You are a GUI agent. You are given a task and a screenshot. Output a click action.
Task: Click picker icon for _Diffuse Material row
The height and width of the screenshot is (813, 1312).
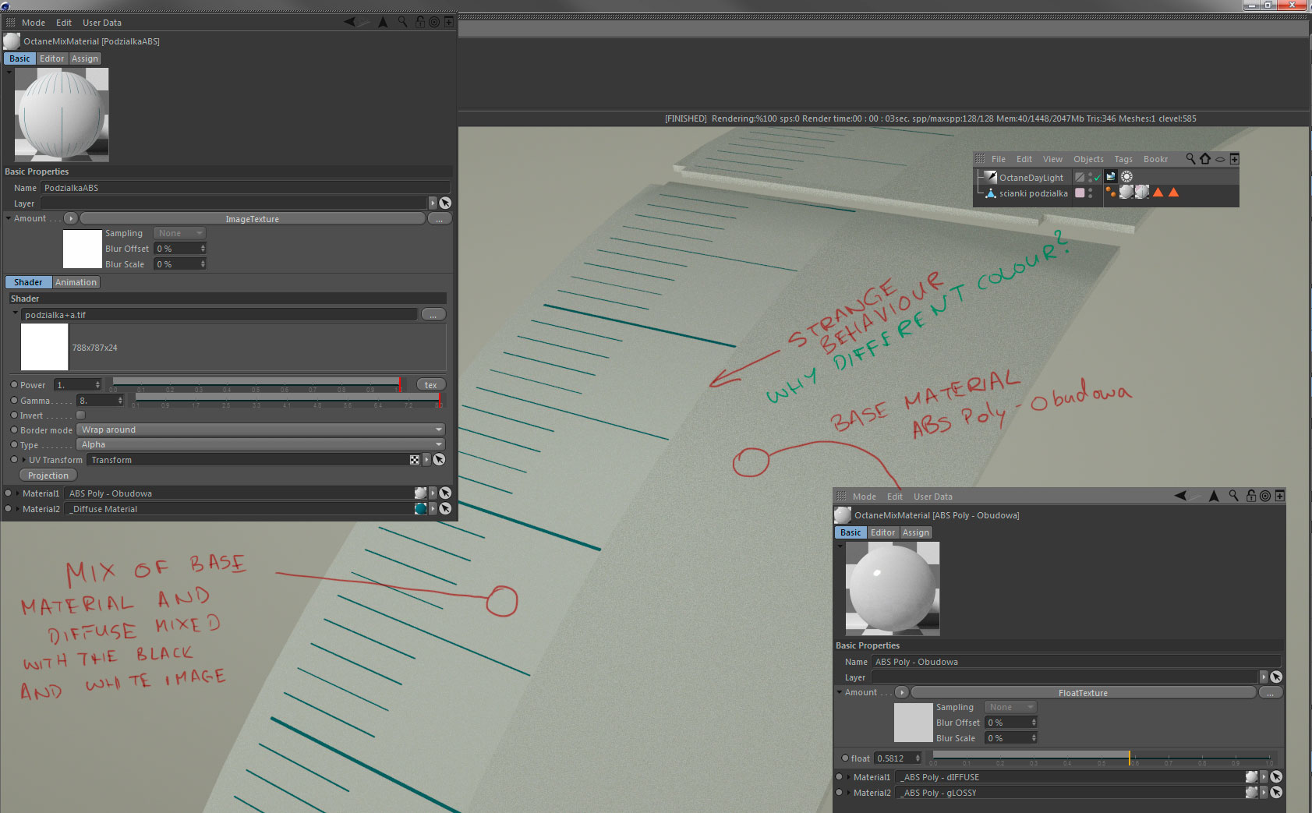(x=445, y=508)
